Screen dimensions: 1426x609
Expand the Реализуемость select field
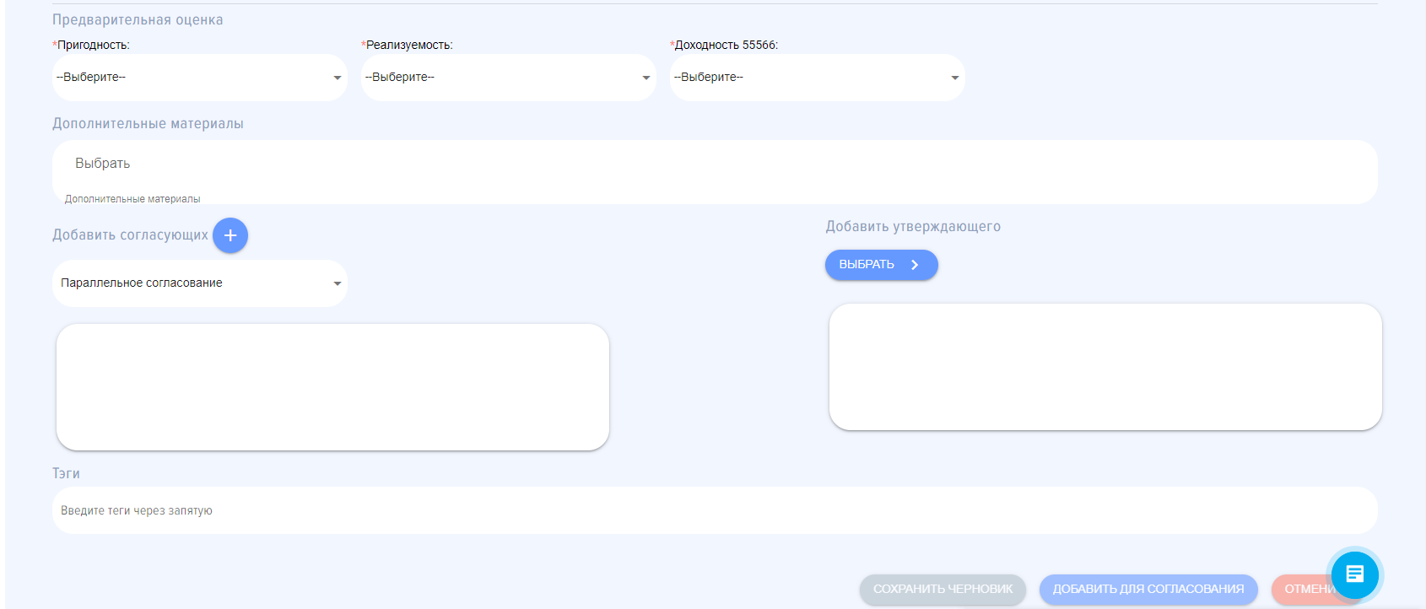[499, 78]
